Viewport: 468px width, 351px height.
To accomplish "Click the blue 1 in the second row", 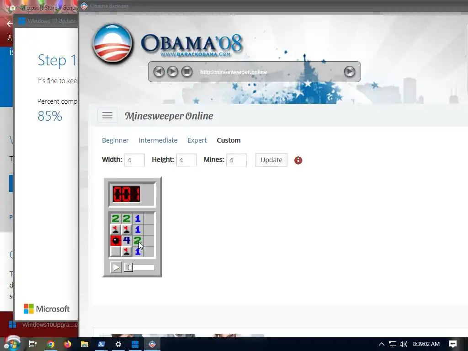I will click(138, 229).
